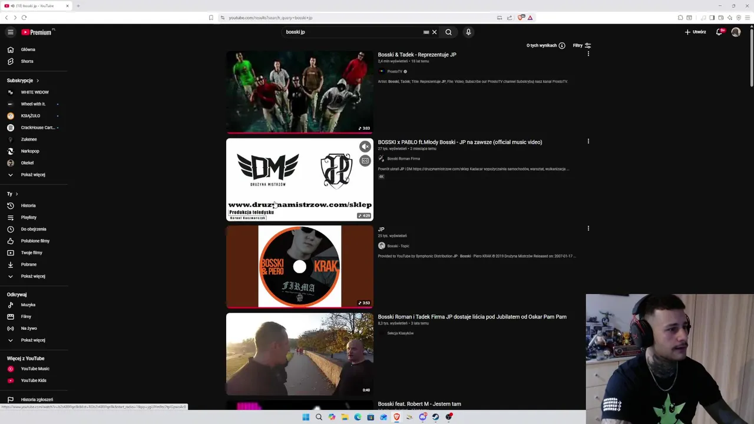Bookmark this page icon in address bar
The height and width of the screenshot is (424, 754).
click(211, 18)
